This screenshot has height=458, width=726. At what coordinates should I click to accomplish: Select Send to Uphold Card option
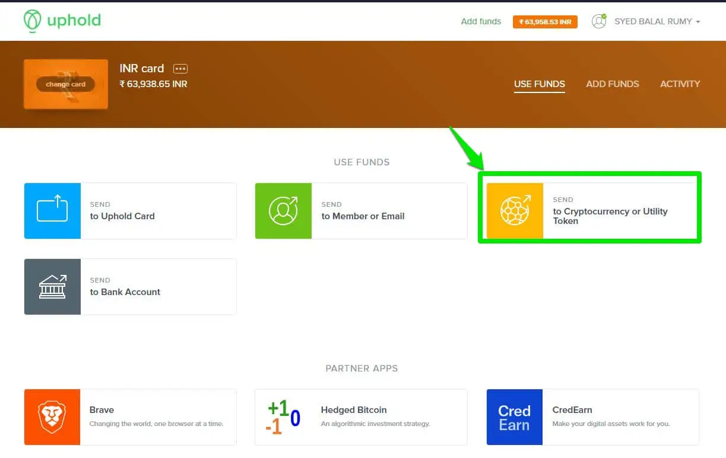pos(130,211)
